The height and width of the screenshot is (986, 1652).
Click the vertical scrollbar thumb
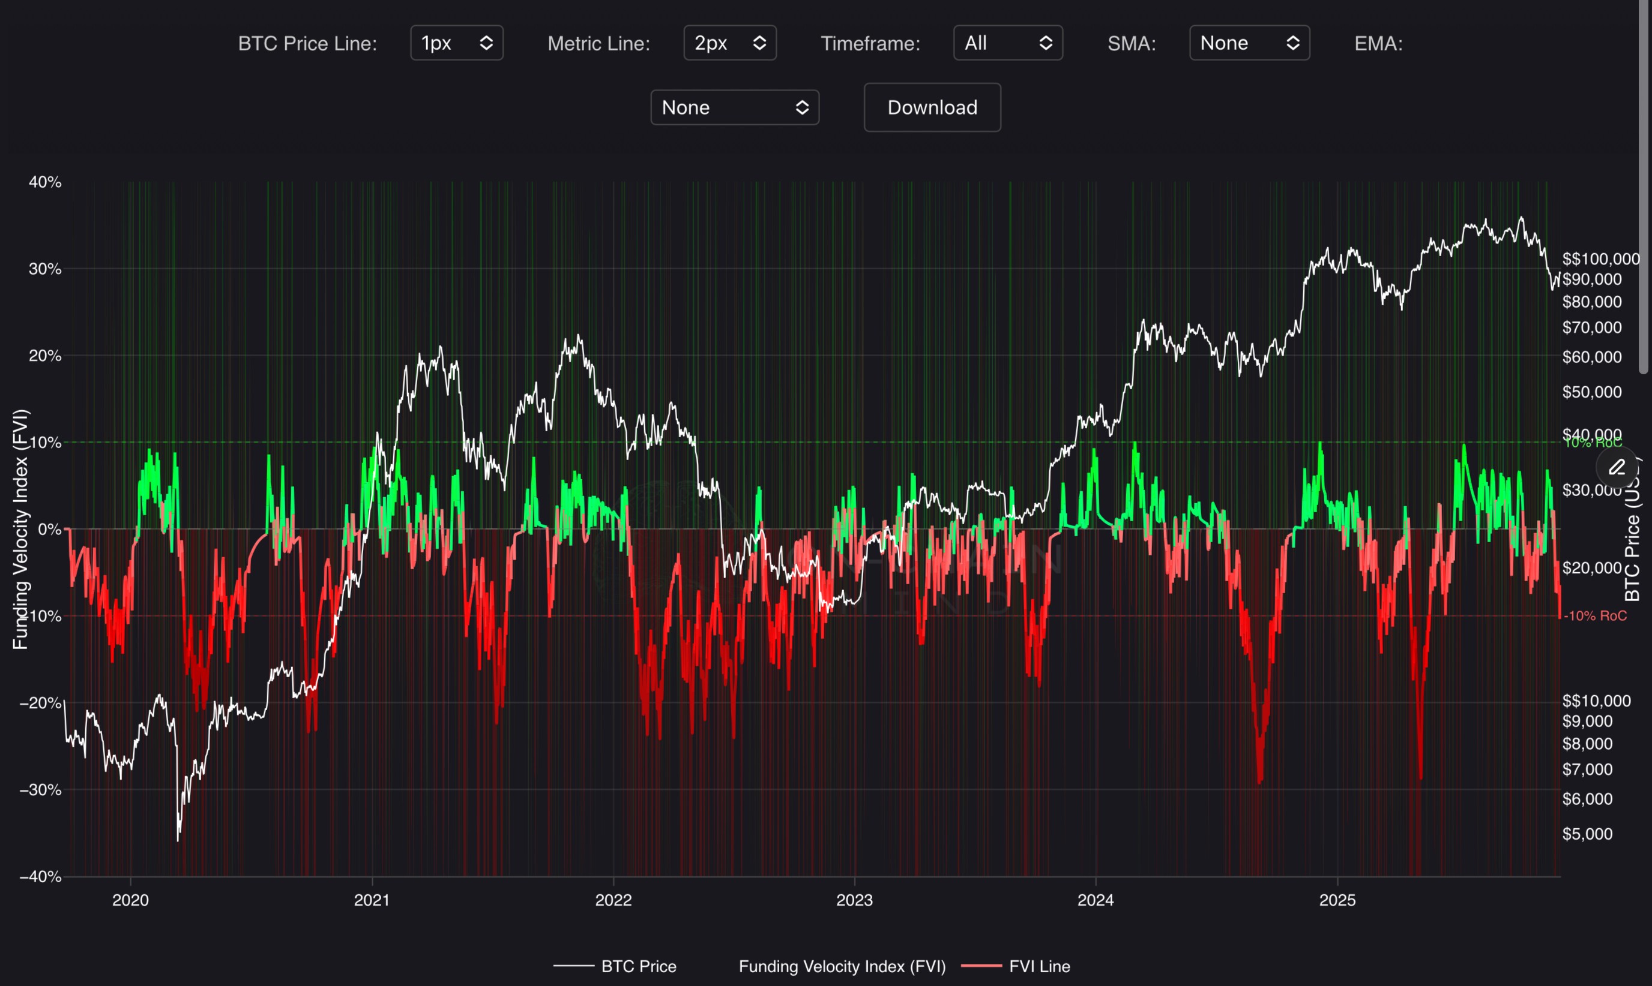(1644, 186)
